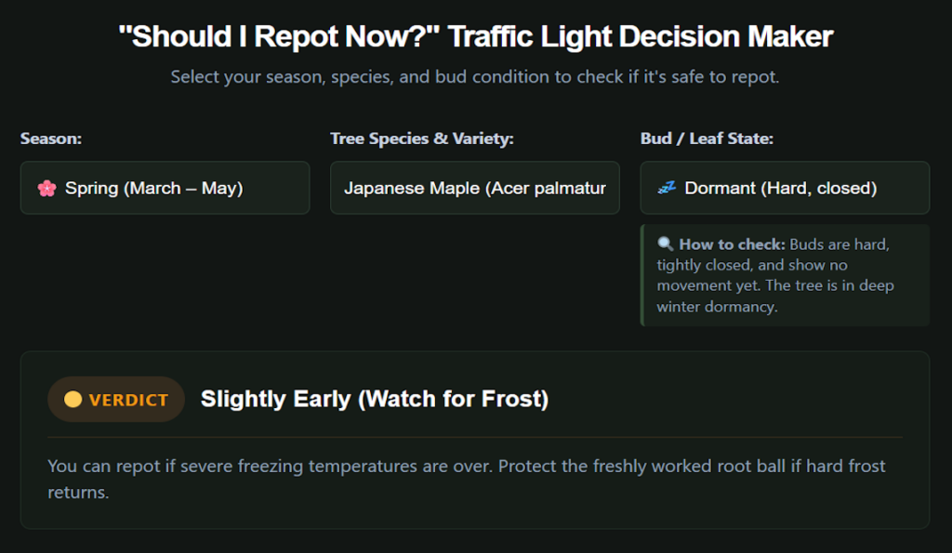Click the sleeping zzz icon beside Dormant
Screen dimensions: 952x553
click(667, 188)
